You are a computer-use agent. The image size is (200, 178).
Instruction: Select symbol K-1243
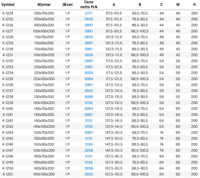click(8, 127)
